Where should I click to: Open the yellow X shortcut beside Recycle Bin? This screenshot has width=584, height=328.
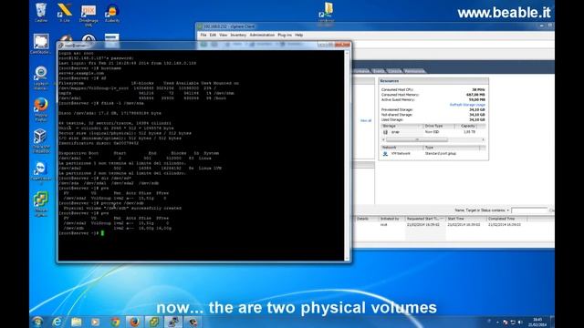[65, 12]
